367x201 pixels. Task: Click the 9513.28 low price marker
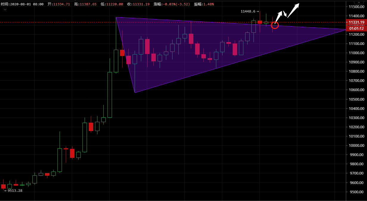coord(13,191)
